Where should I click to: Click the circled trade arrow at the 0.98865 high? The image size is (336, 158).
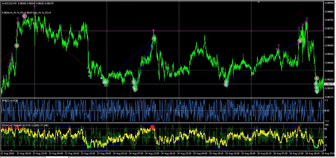[25, 16]
